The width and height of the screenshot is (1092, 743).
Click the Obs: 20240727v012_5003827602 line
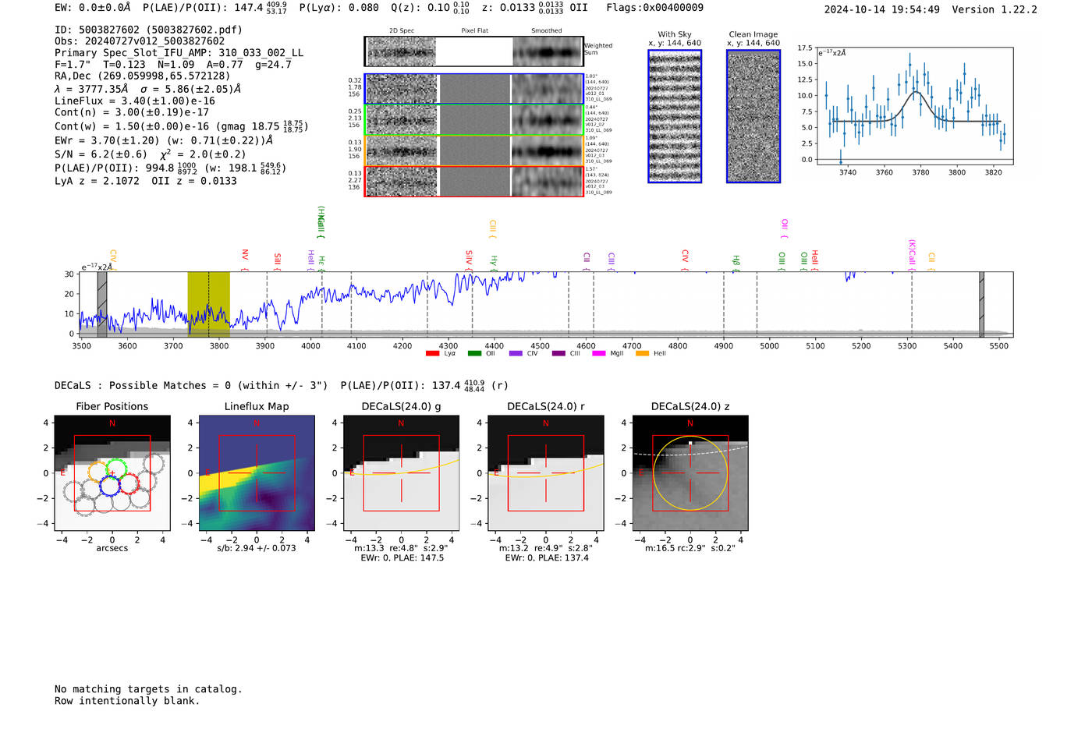click(x=140, y=41)
